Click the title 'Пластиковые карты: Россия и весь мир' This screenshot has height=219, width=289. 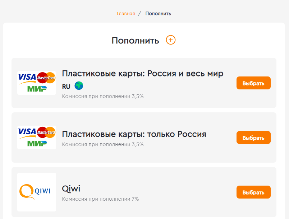click(143, 74)
